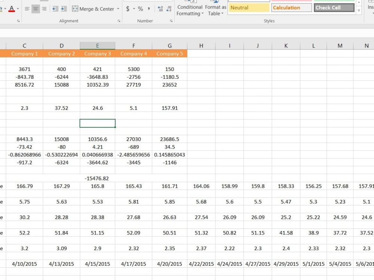Screen dimensions: 374x280
Task: Apply the red font color button
Action: pos(12,9)
